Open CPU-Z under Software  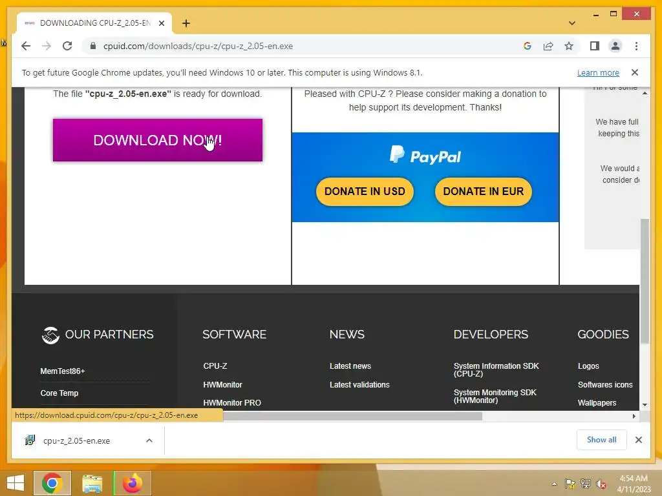tap(215, 366)
